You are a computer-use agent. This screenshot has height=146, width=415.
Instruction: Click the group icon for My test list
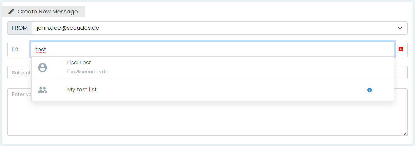(42, 90)
